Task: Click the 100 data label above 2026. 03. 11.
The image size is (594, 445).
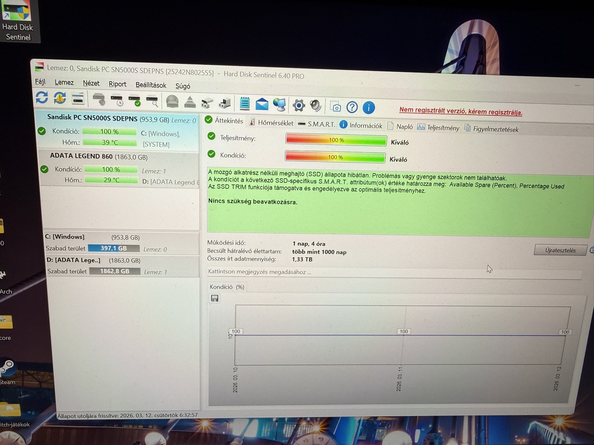Action: (404, 331)
